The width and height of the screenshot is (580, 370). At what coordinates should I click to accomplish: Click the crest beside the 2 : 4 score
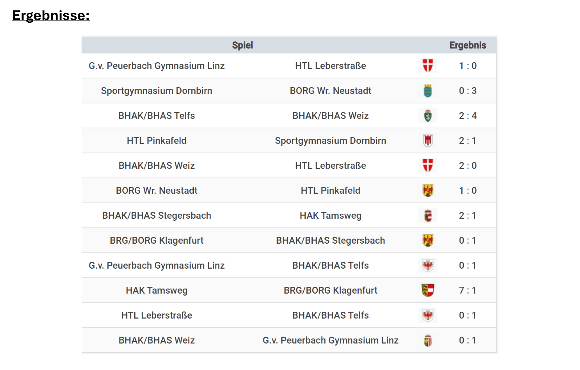coord(427,116)
